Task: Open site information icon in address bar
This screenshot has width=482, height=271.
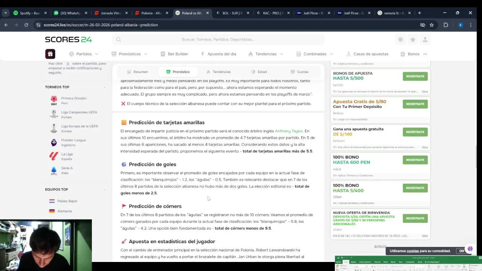Action: click(x=38, y=25)
